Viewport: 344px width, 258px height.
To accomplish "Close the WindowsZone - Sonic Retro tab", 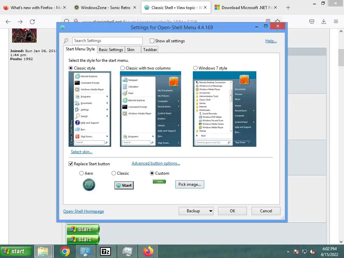I will tap(135, 7).
